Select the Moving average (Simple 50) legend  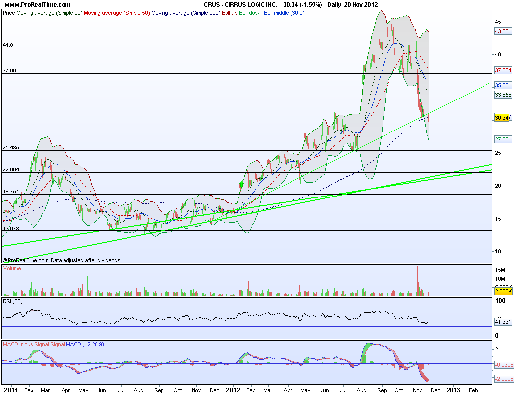pyautogui.click(x=117, y=13)
